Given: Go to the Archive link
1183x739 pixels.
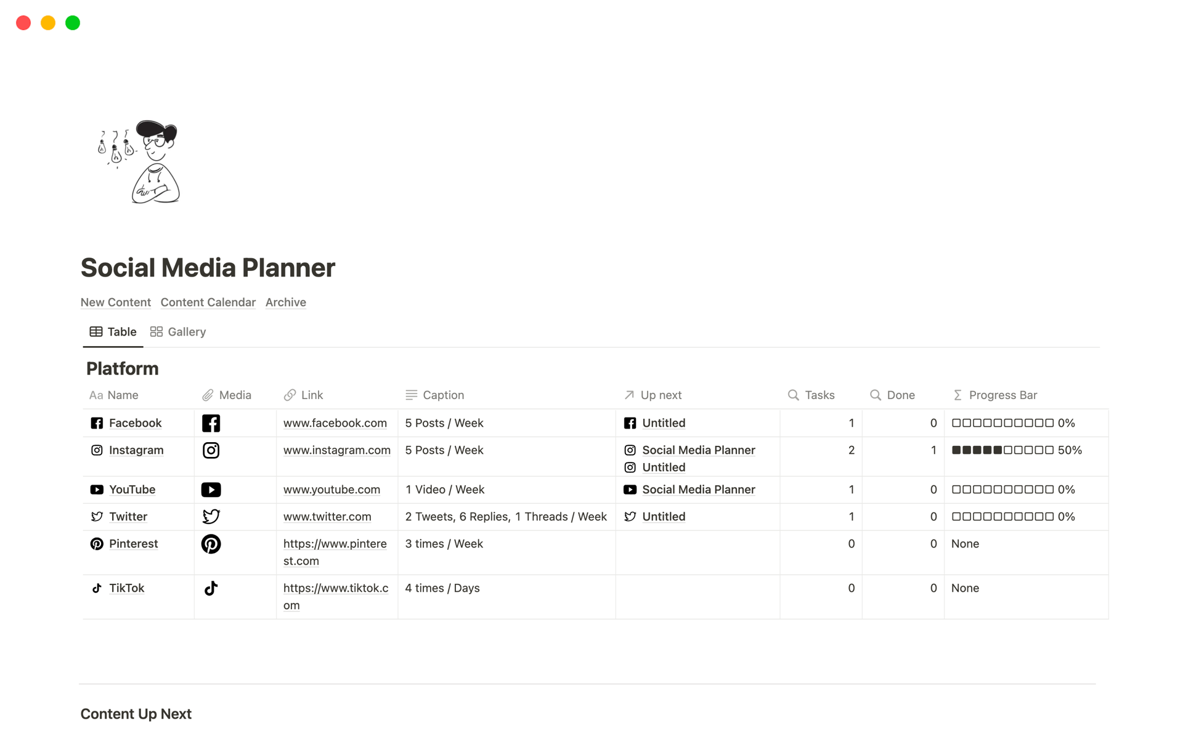Looking at the screenshot, I should pyautogui.click(x=285, y=302).
